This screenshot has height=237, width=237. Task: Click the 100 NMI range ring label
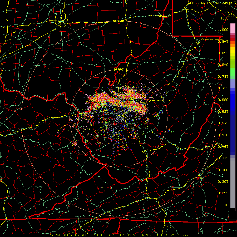(118, 21)
